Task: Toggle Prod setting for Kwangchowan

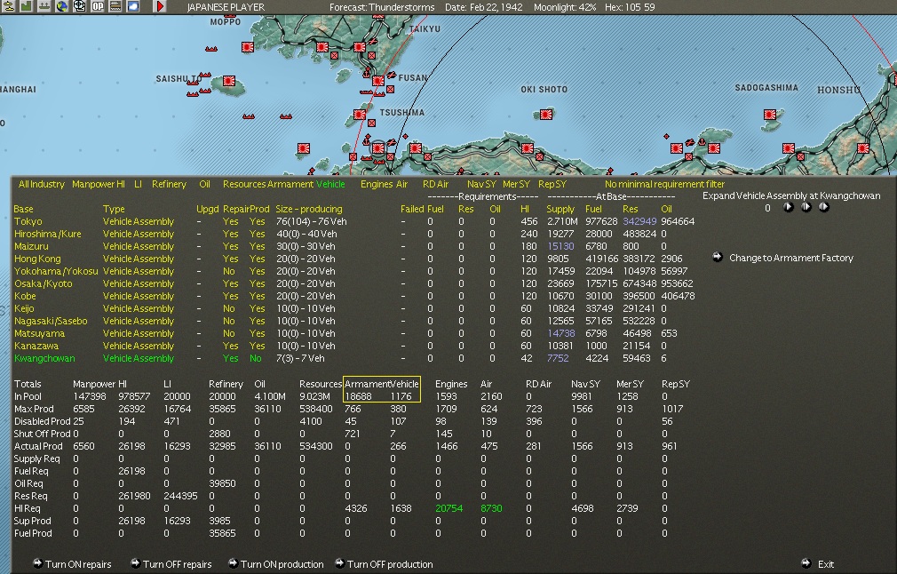Action: [256, 358]
